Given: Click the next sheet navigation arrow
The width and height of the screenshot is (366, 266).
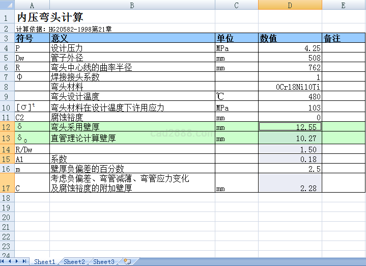Looking at the screenshot, I should pyautogui.click(x=18, y=261).
